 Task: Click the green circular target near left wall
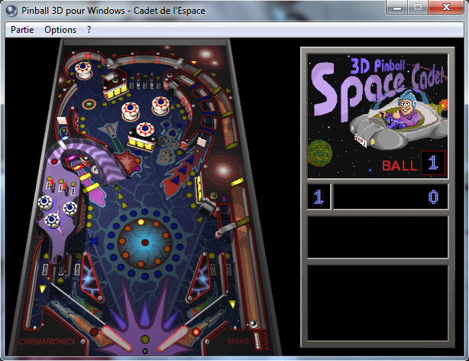pos(89,104)
